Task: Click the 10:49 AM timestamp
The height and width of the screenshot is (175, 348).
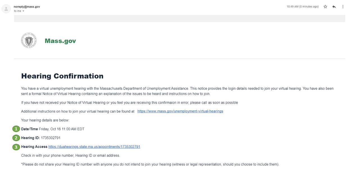Action: click(303, 7)
